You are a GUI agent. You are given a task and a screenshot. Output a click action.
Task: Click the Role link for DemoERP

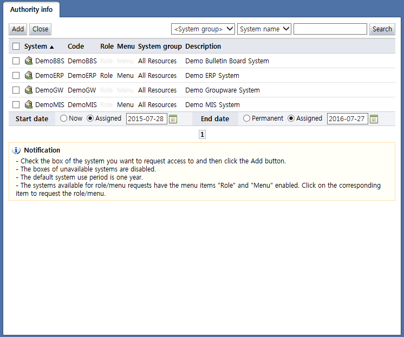[x=107, y=76]
